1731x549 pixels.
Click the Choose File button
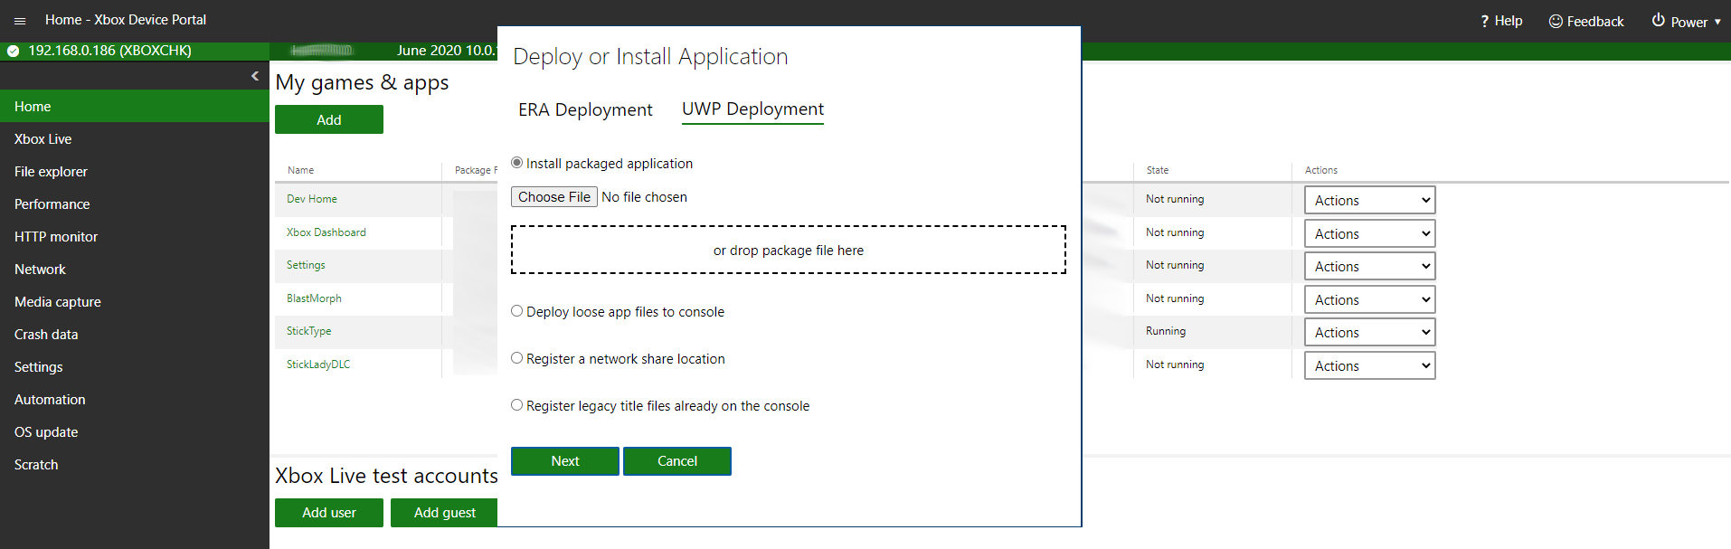pyautogui.click(x=554, y=196)
